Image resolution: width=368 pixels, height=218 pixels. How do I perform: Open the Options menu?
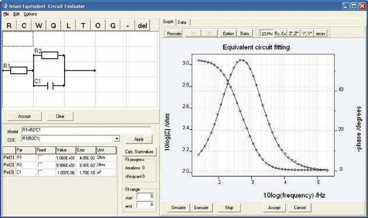click(30, 14)
